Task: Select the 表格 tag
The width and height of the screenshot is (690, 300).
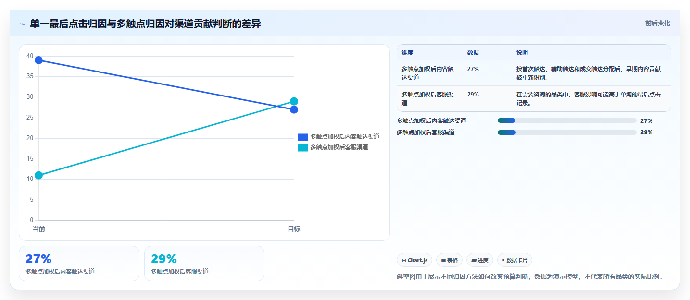Action: click(x=449, y=260)
